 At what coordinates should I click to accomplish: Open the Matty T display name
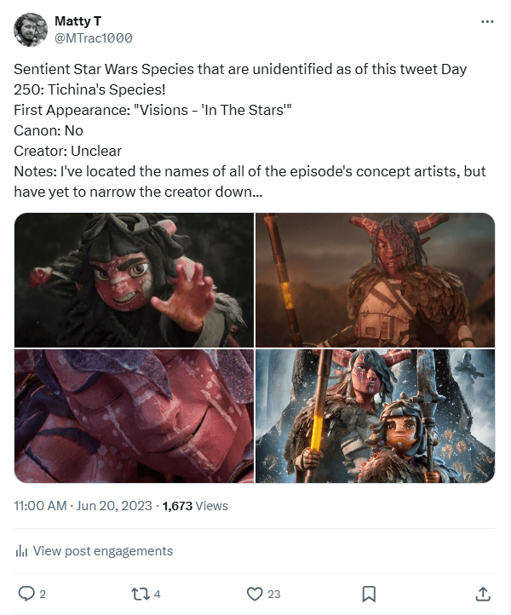(78, 20)
